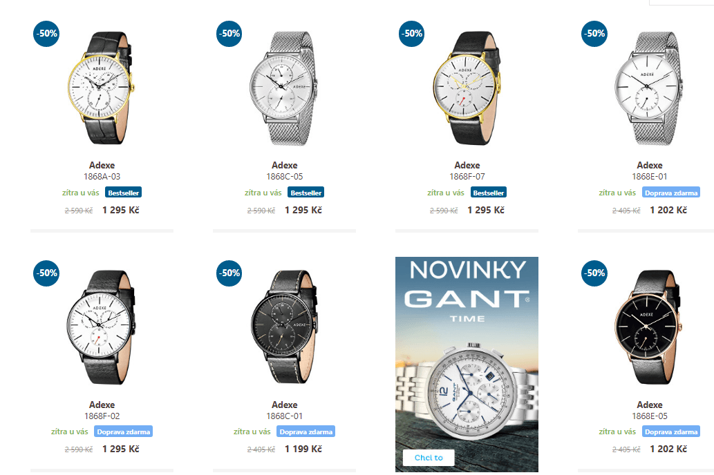
Task: Click the 1 202 Kč price of 1868E-01
Action: (668, 210)
